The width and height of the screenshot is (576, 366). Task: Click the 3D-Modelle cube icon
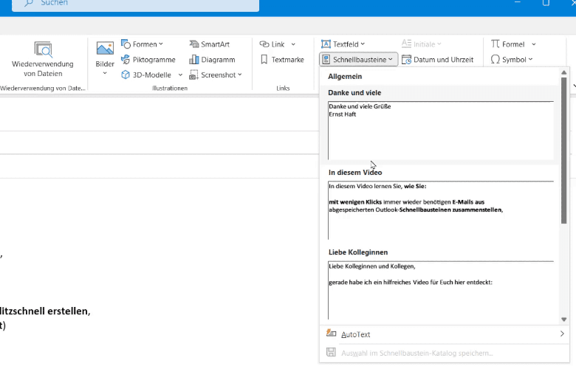point(126,75)
